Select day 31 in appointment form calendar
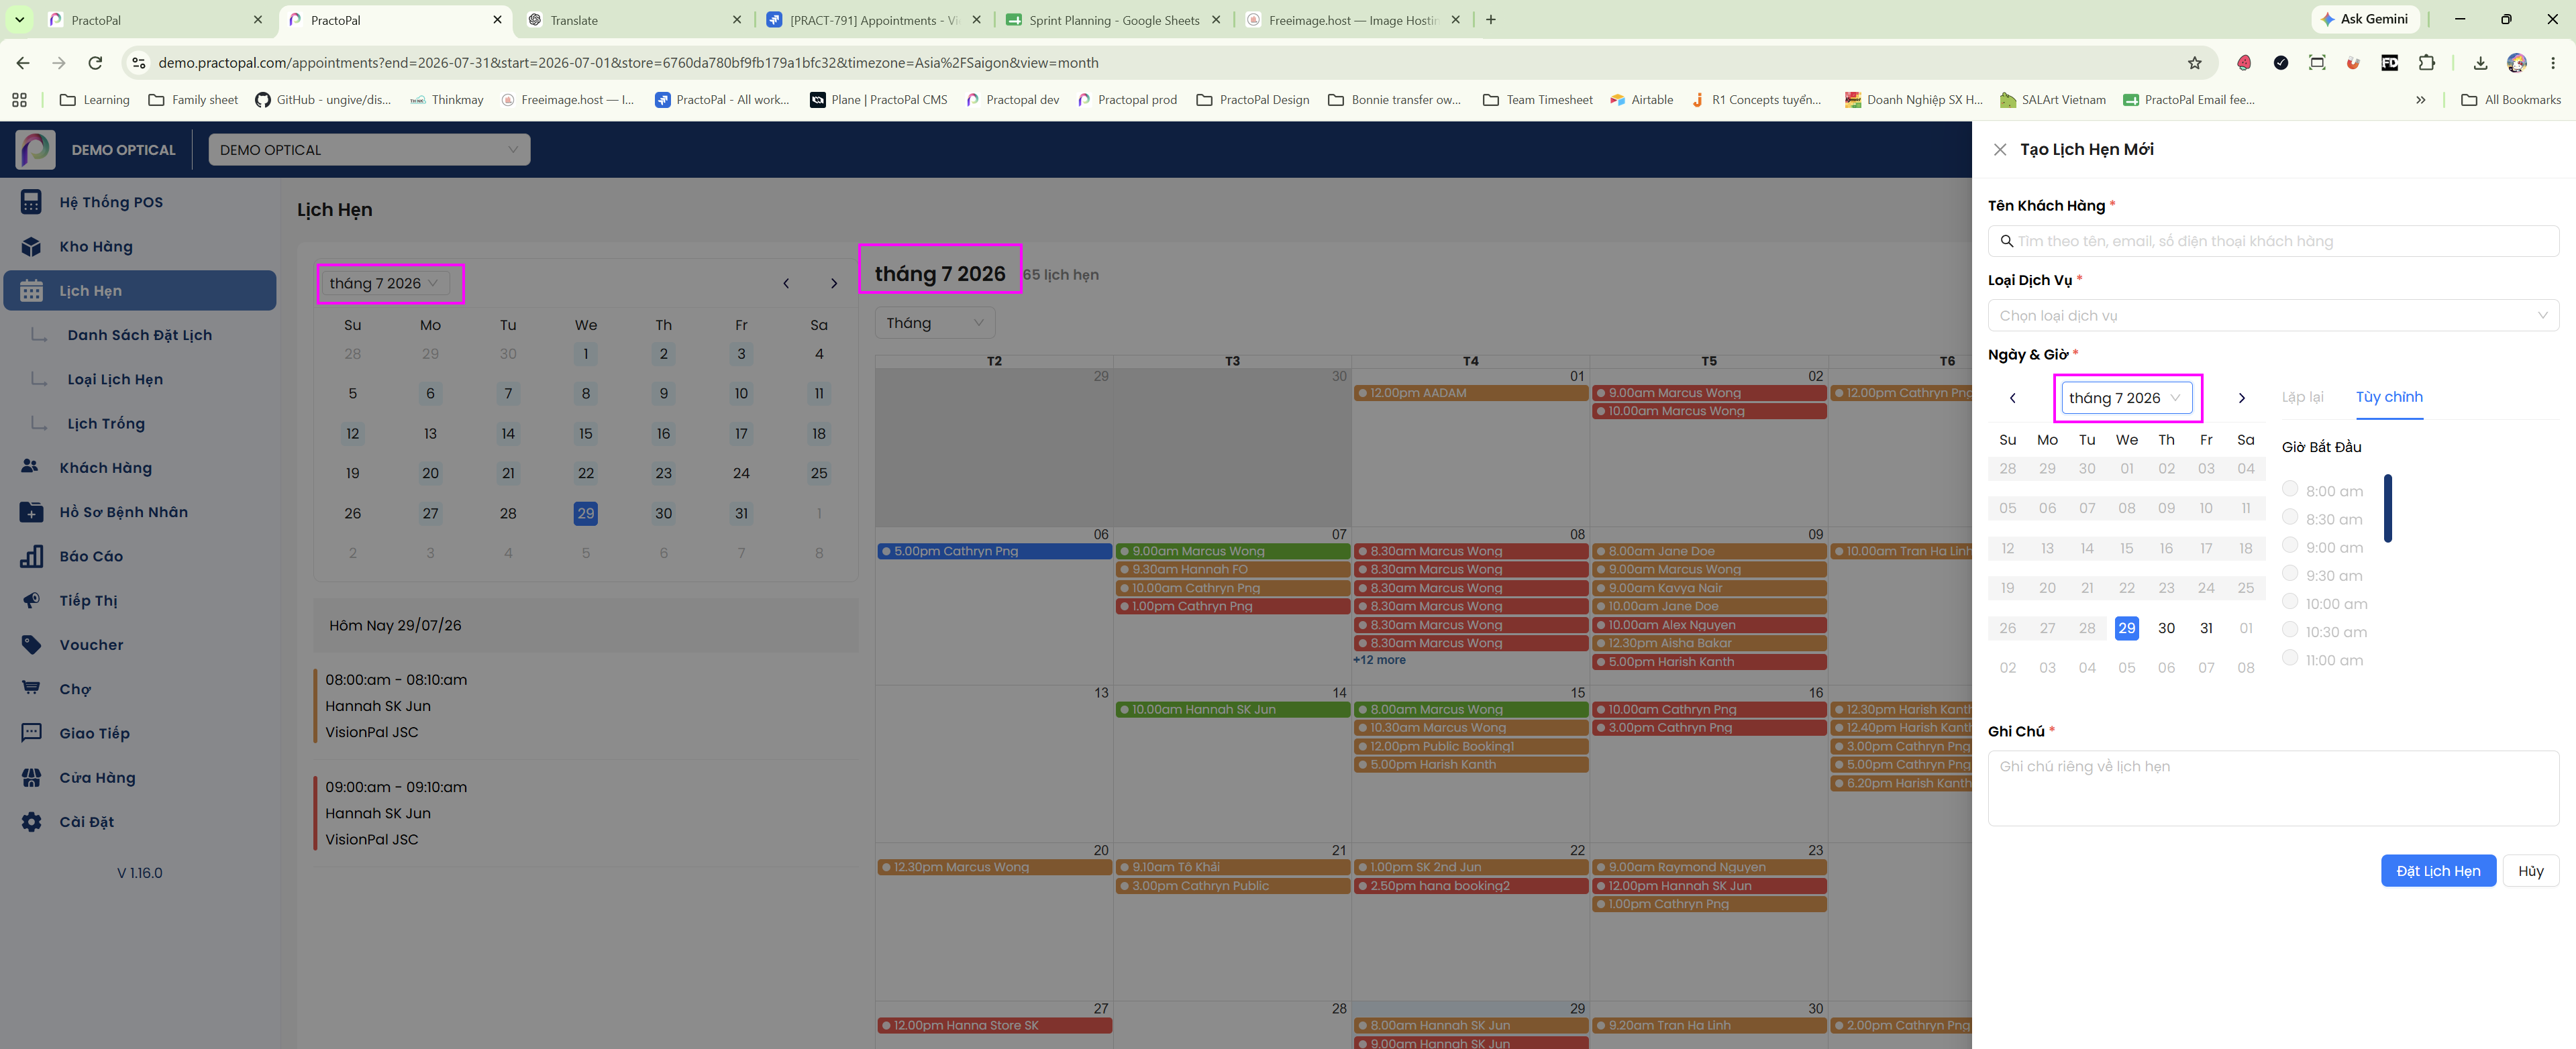Screen dimensions: 2576x1049 (x=2206, y=628)
